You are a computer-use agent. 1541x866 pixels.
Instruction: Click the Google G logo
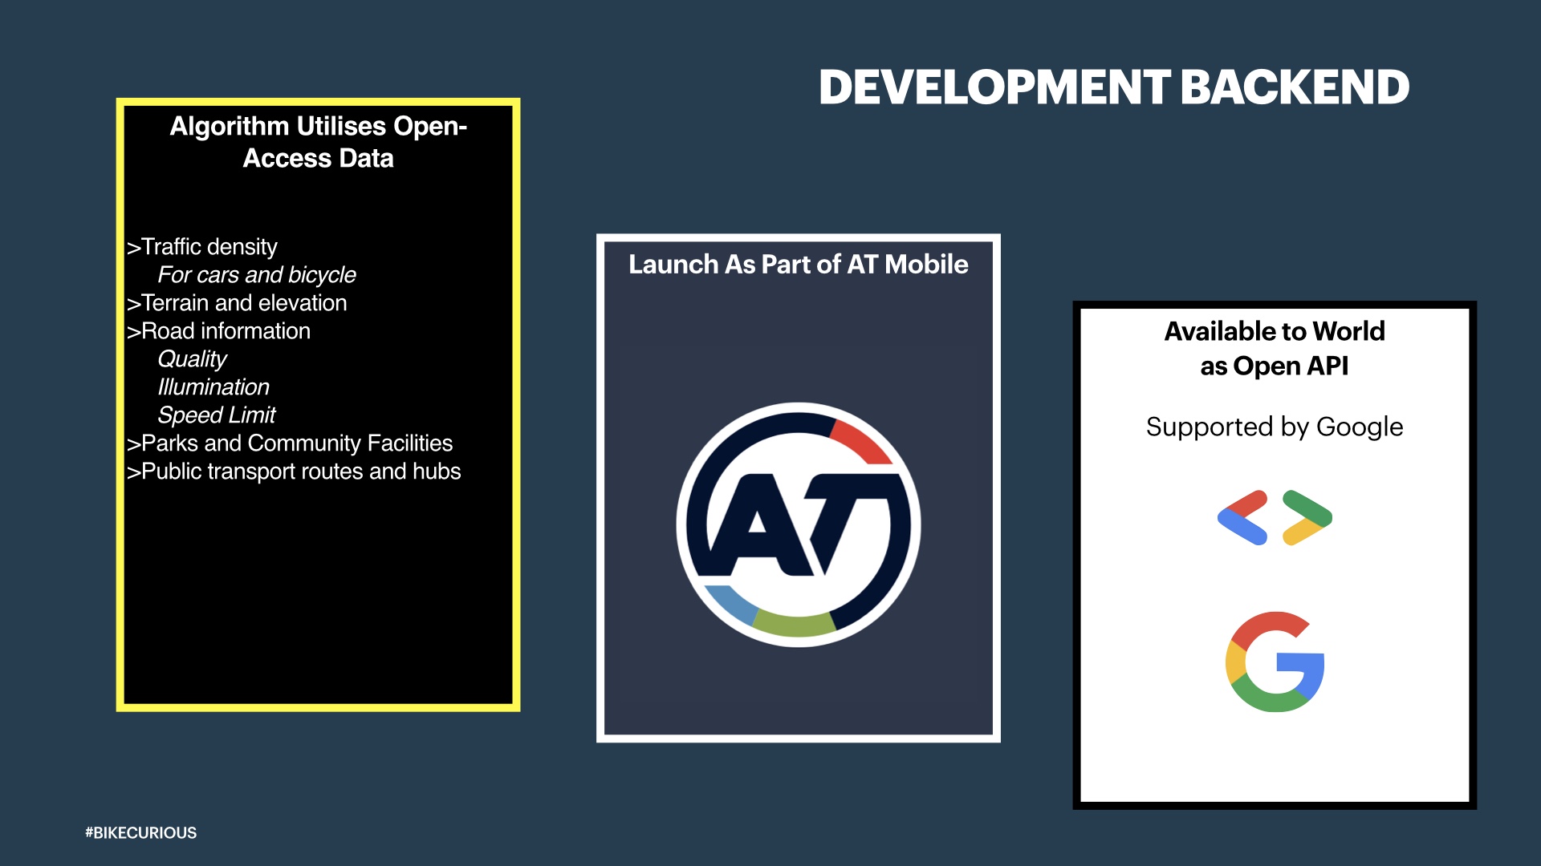tap(1275, 662)
